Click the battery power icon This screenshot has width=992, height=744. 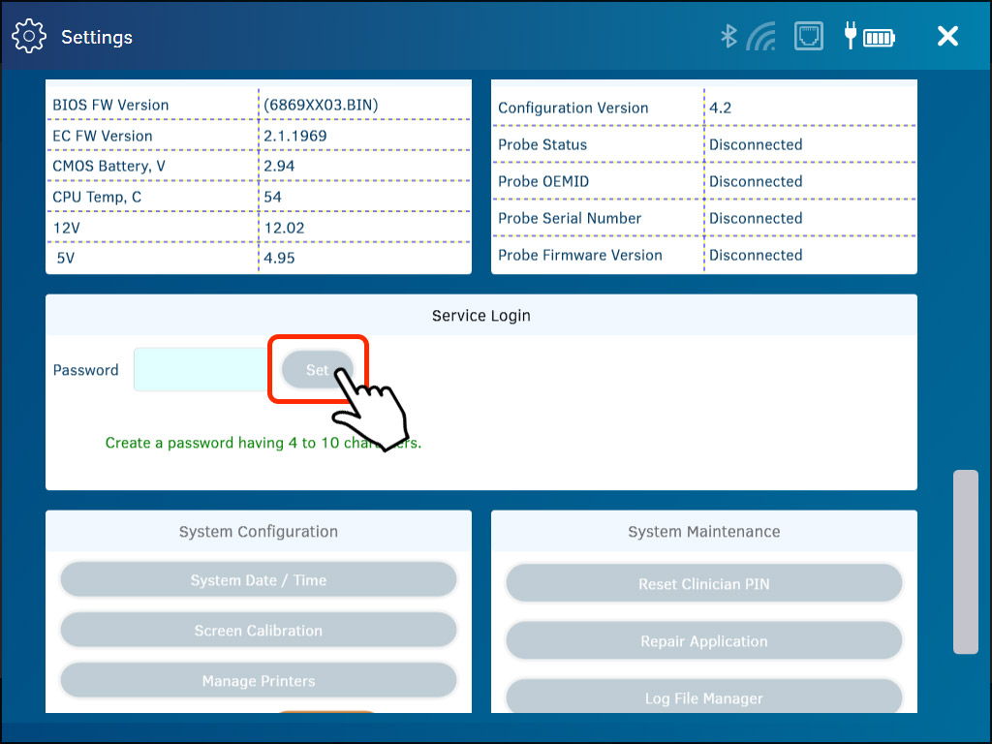(878, 35)
